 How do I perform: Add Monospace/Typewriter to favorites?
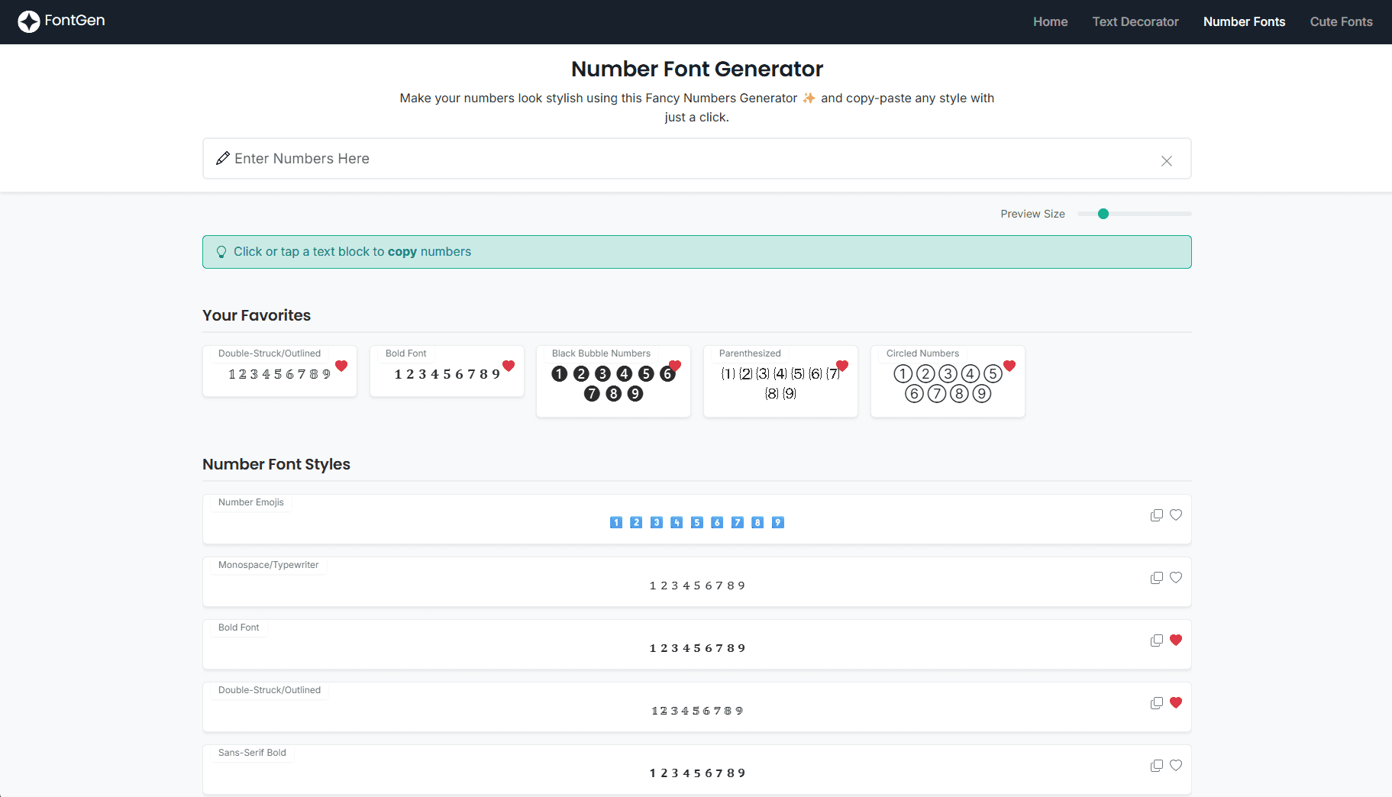point(1176,578)
